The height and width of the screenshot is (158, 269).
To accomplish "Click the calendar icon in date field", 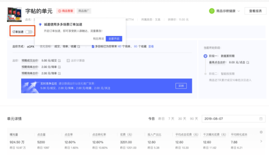I will (x=261, y=119).
